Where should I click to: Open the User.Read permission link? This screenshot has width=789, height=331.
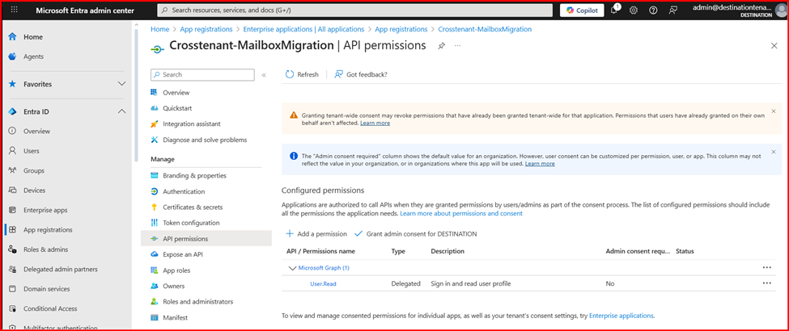(x=323, y=283)
